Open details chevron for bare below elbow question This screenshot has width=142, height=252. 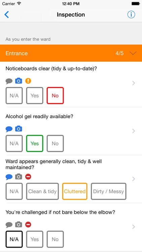click(x=134, y=227)
